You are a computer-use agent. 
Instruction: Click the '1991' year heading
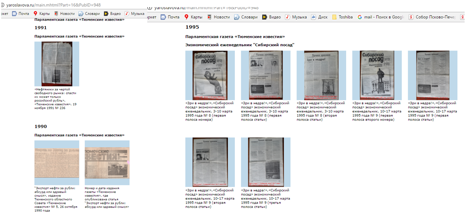pyautogui.click(x=41, y=28)
